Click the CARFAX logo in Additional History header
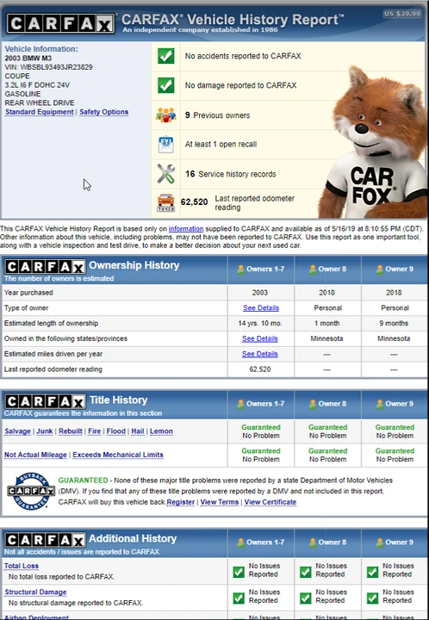This screenshot has height=620, width=429. point(45,540)
